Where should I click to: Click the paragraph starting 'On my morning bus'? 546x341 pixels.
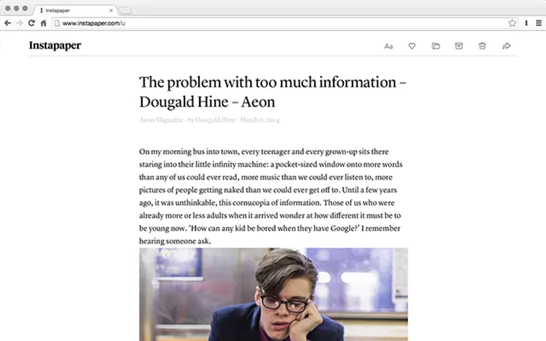(x=270, y=196)
